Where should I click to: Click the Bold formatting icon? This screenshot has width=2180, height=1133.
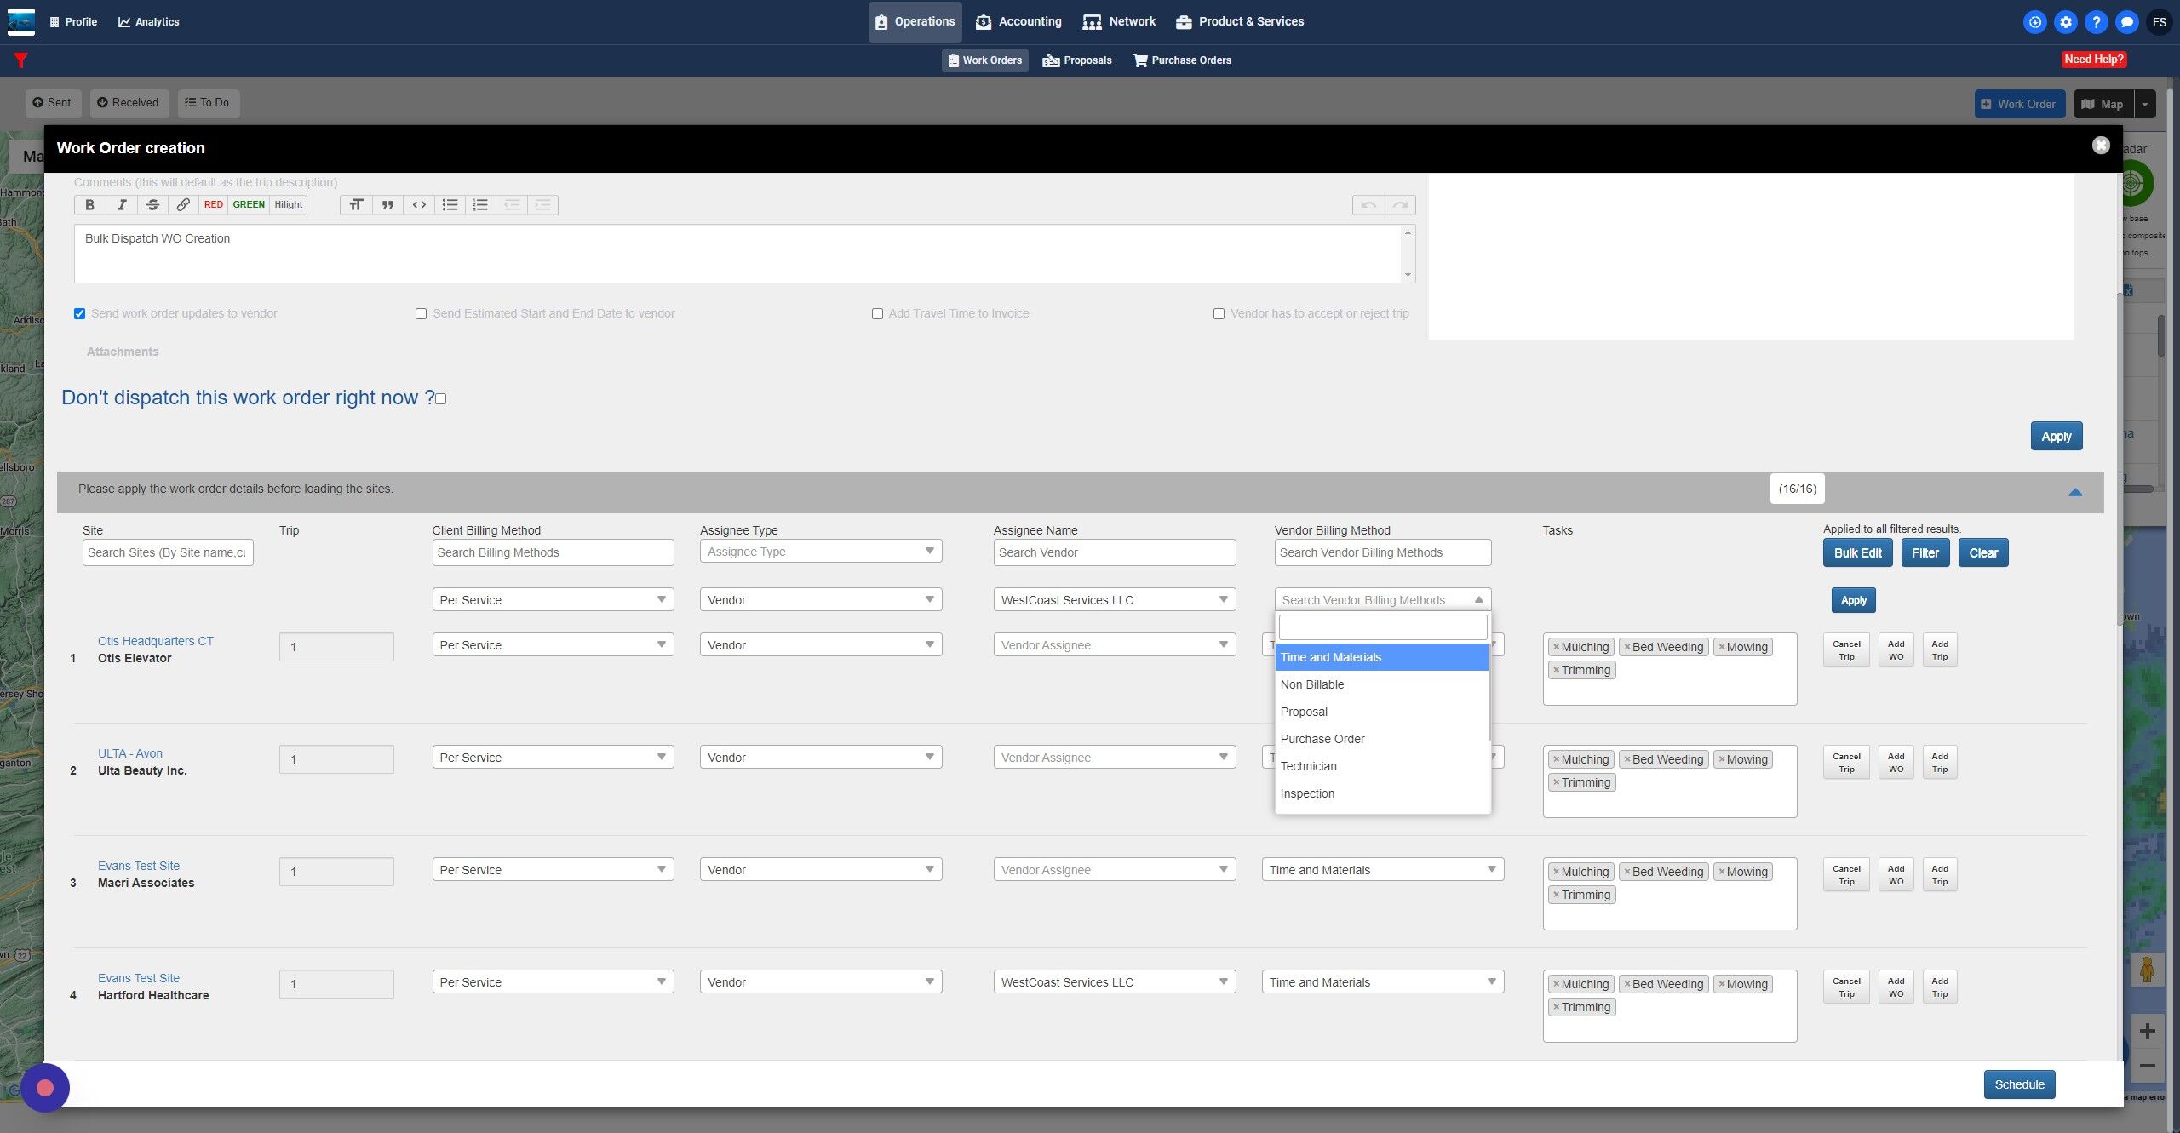tap(89, 204)
